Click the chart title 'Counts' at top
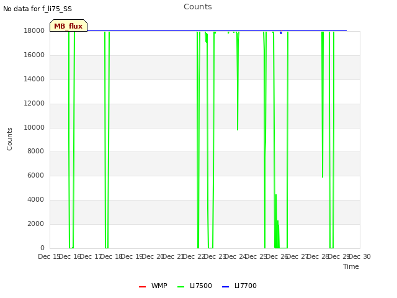 [x=198, y=7]
